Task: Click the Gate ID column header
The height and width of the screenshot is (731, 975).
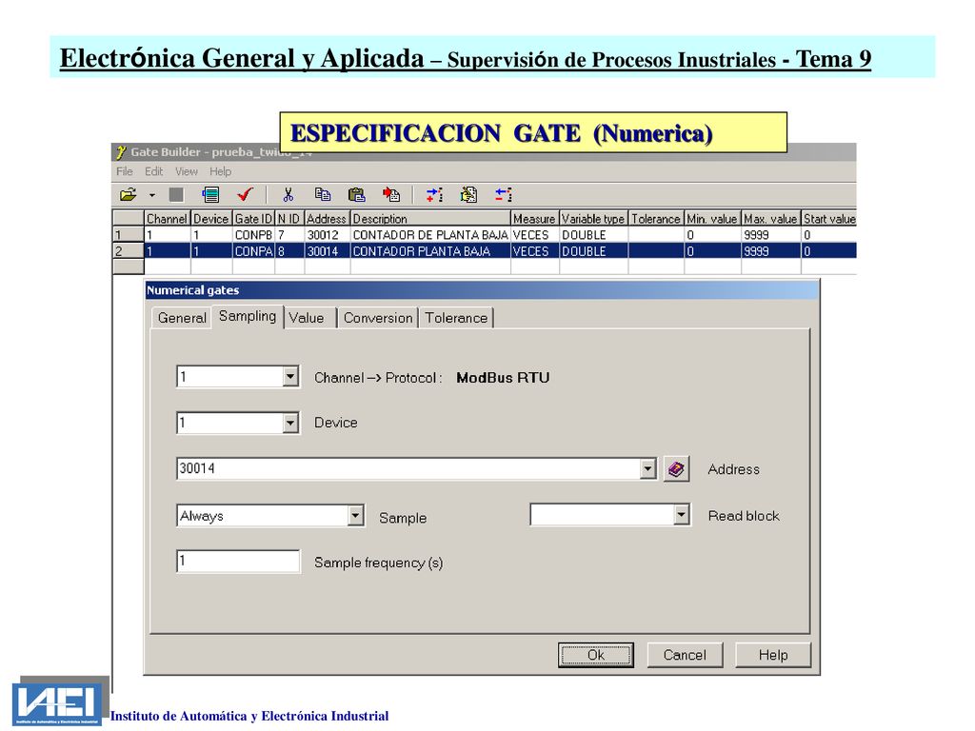Action: [253, 219]
